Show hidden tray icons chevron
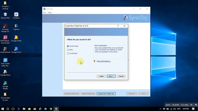 [x=161, y=109]
